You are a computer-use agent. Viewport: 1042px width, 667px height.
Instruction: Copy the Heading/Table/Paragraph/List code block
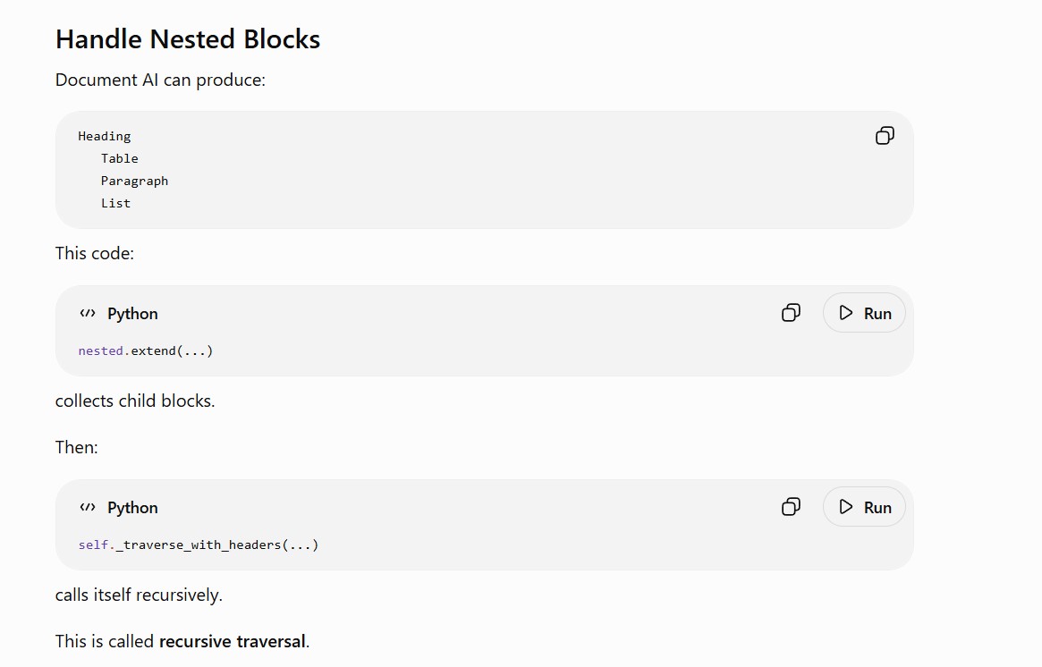(x=885, y=136)
